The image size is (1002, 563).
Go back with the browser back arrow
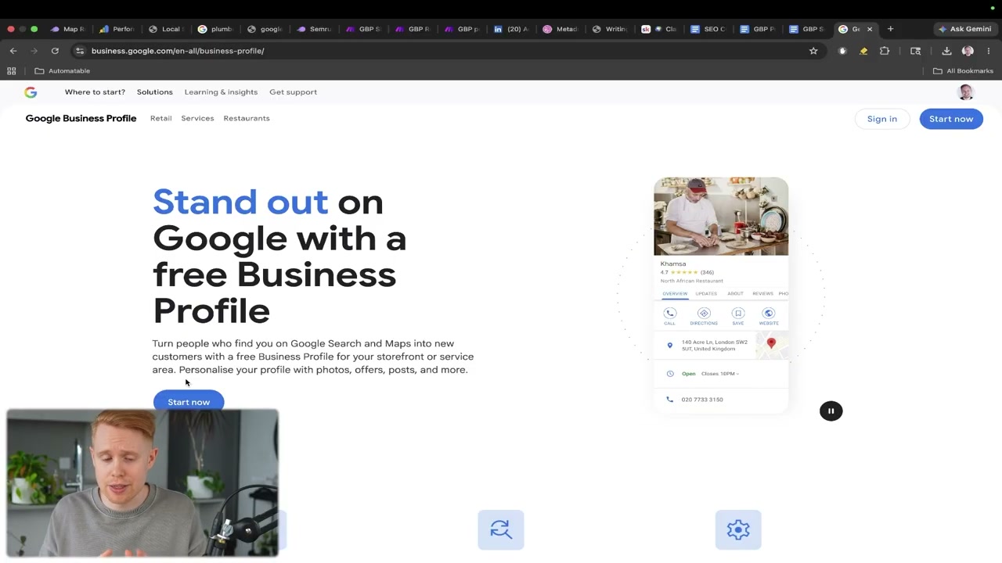(13, 51)
